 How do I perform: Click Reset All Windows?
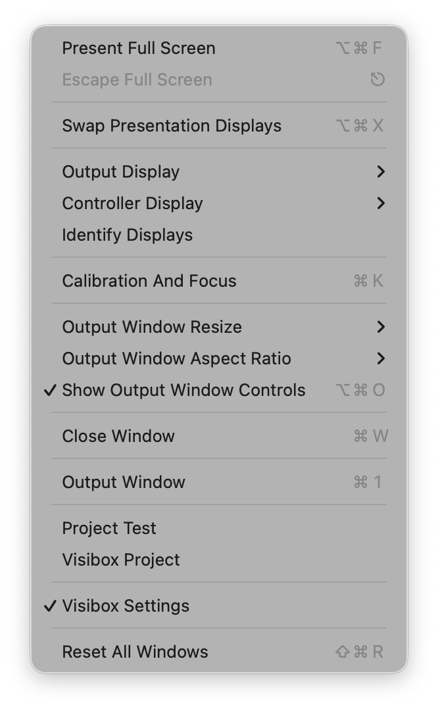pyautogui.click(x=135, y=652)
